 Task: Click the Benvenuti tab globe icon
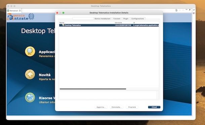click(8, 11)
